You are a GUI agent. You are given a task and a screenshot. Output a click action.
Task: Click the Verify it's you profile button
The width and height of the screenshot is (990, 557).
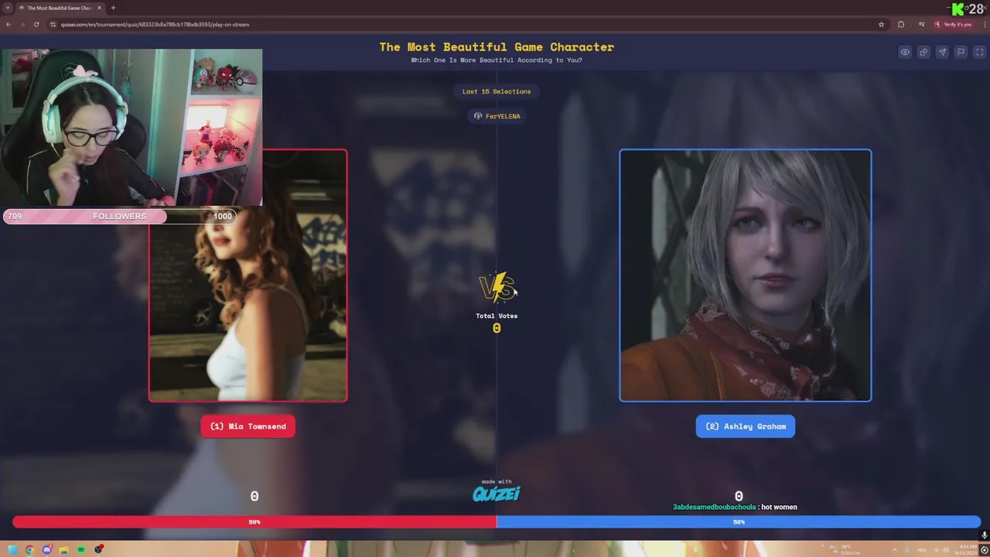click(x=953, y=24)
